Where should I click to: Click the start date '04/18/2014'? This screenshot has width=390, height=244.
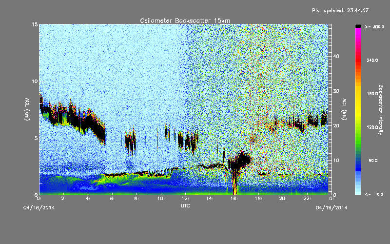coord(39,208)
